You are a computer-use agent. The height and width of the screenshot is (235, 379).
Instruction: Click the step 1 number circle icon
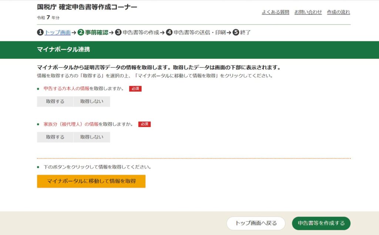point(40,33)
